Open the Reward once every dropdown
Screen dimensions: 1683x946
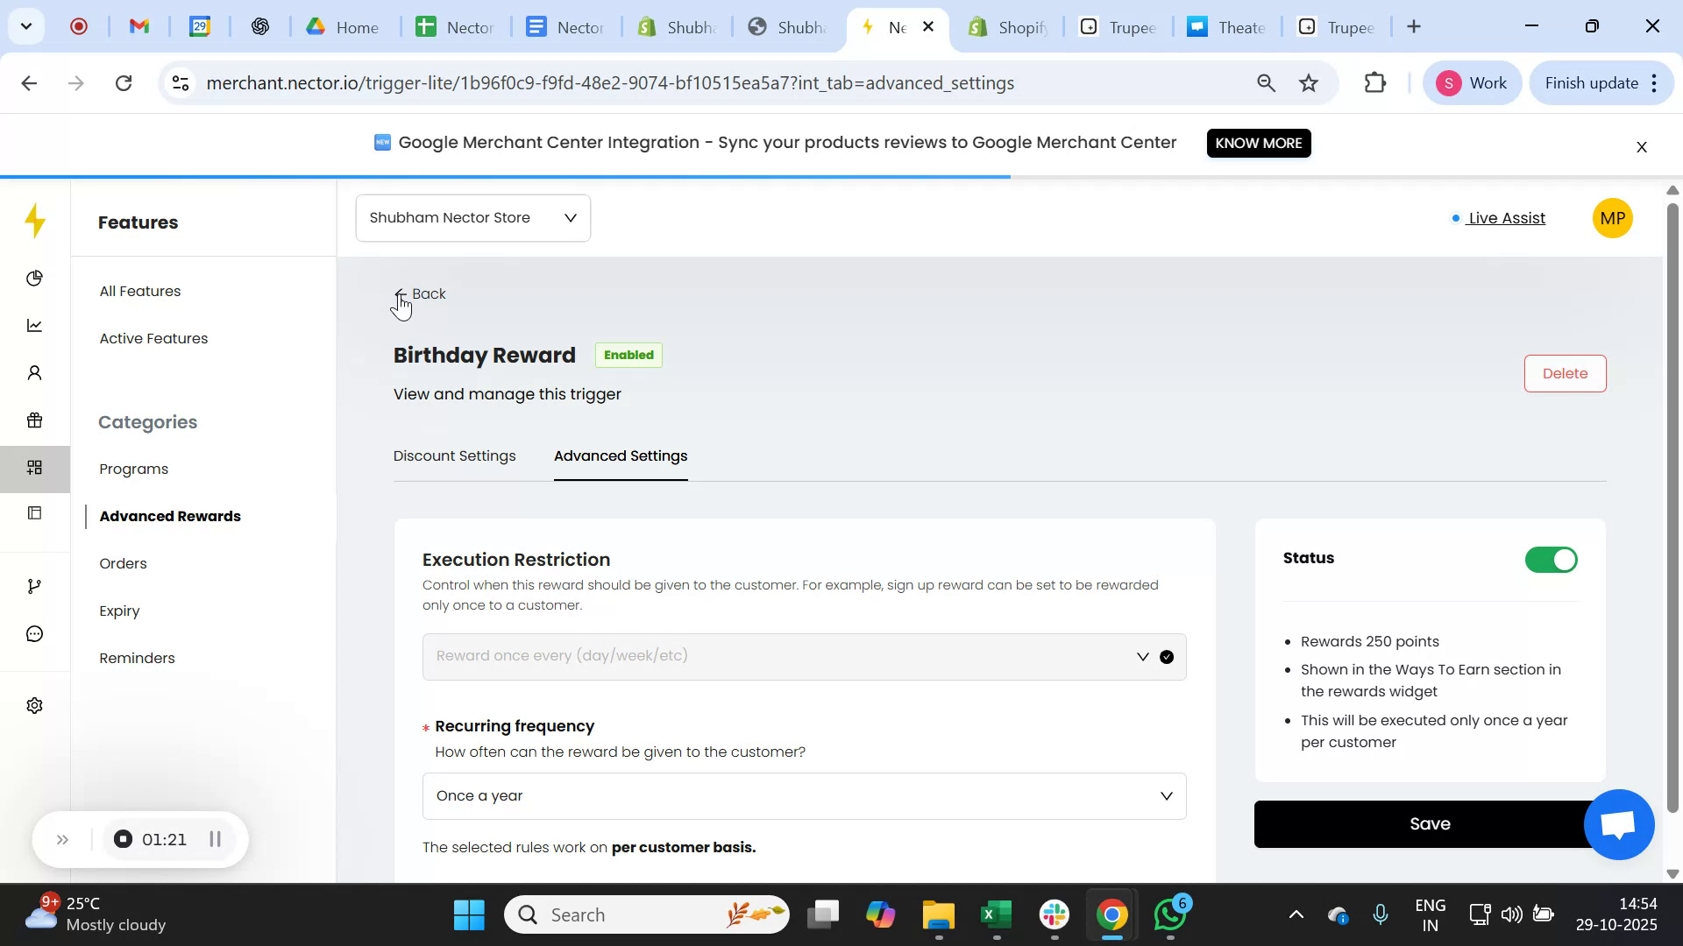click(x=1141, y=656)
